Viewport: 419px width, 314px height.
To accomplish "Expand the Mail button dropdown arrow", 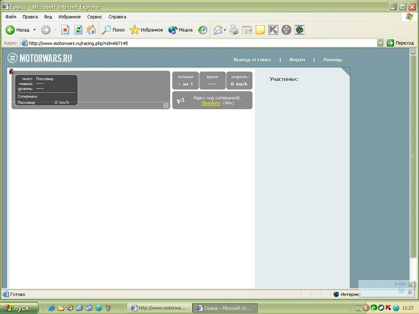I will (225, 30).
